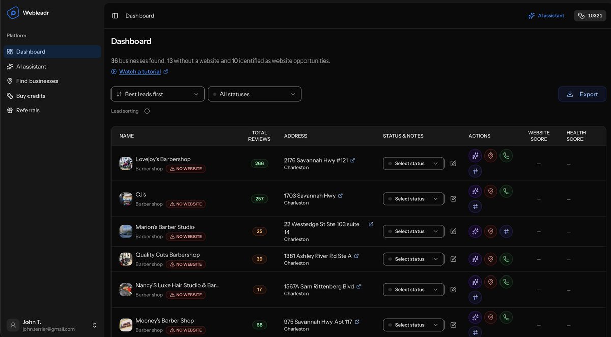Click the phone action for CJ's

506,192
